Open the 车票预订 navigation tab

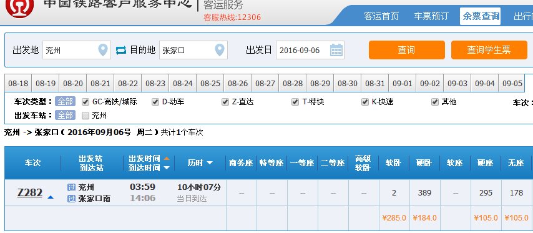[431, 16]
